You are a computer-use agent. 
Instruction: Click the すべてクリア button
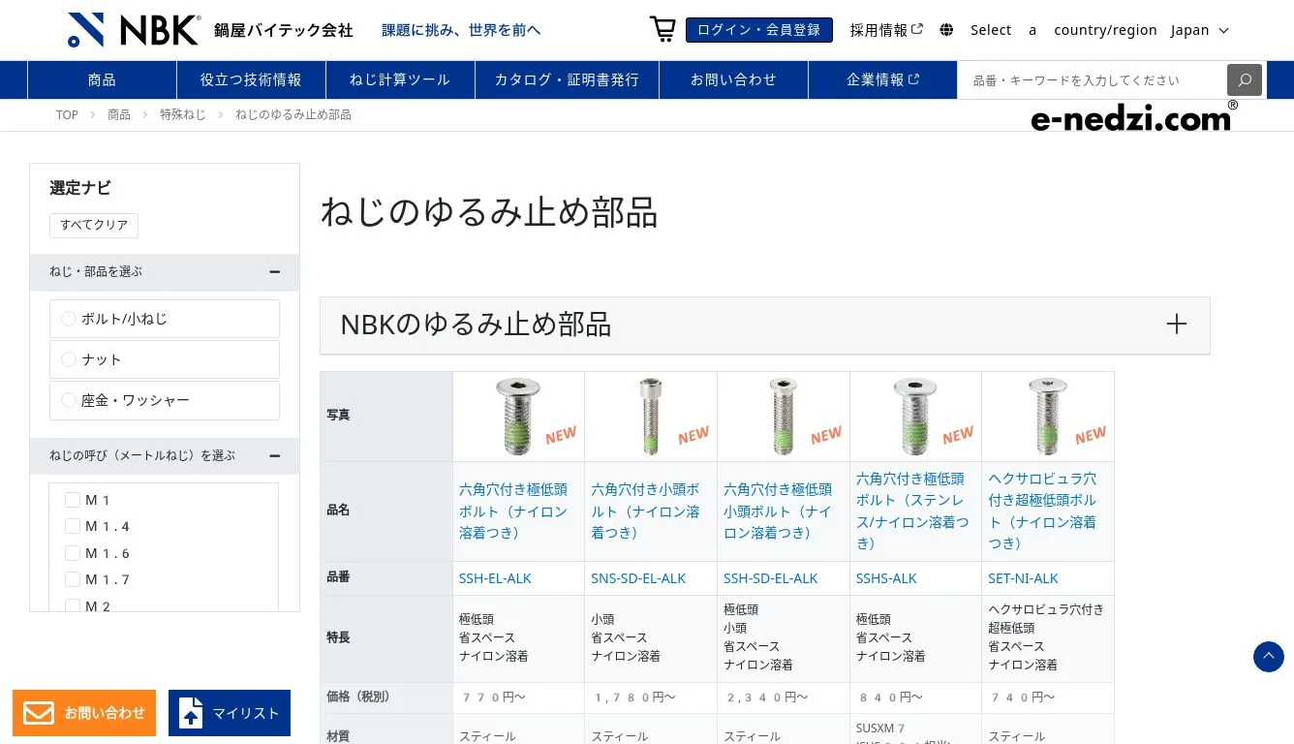(x=94, y=225)
